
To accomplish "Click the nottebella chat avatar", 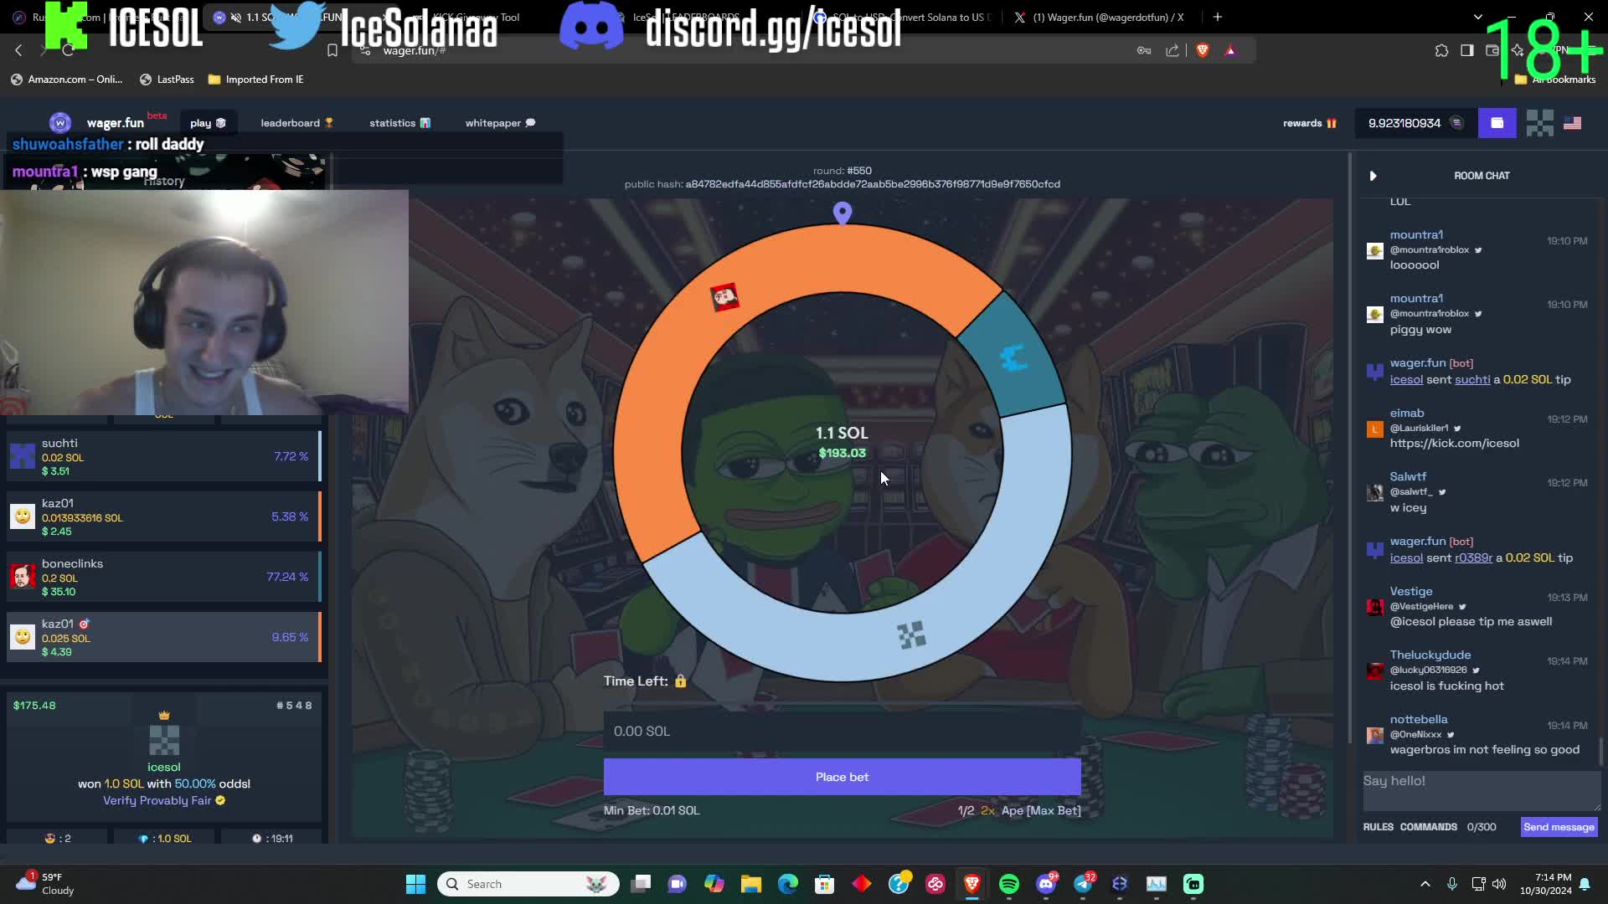I will tap(1374, 735).
